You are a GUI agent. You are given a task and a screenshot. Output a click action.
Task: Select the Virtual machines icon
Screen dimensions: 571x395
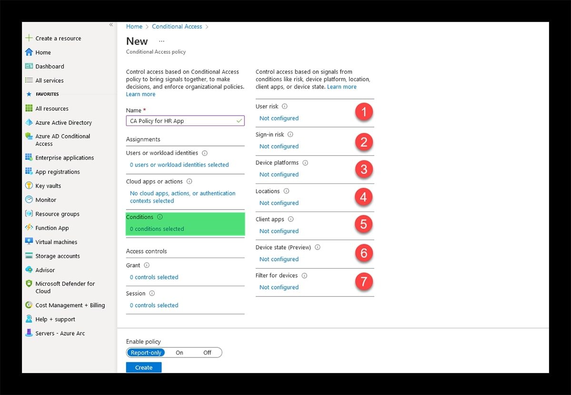[29, 242]
